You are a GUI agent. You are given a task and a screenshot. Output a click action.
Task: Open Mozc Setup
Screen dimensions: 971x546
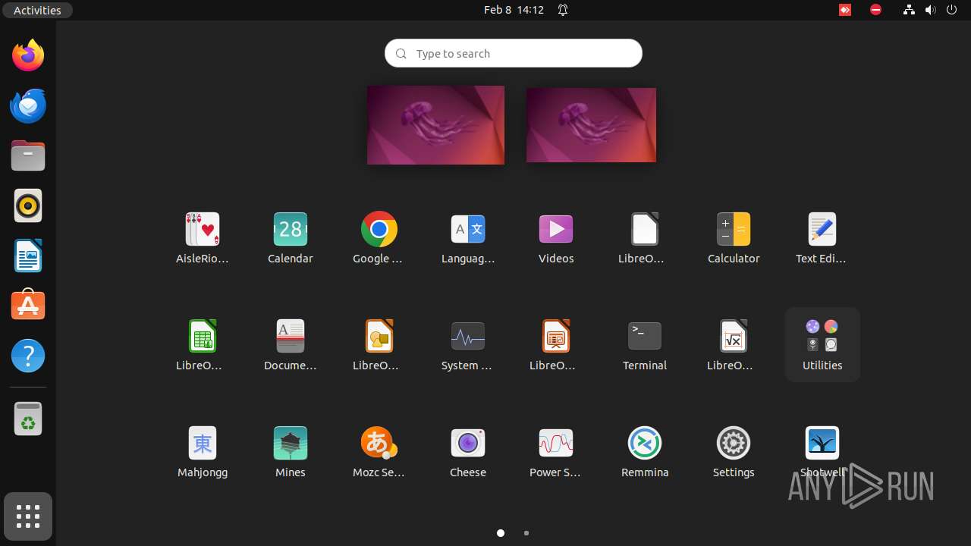point(379,452)
